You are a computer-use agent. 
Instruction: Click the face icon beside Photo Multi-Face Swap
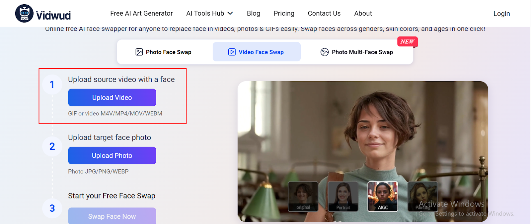click(325, 52)
